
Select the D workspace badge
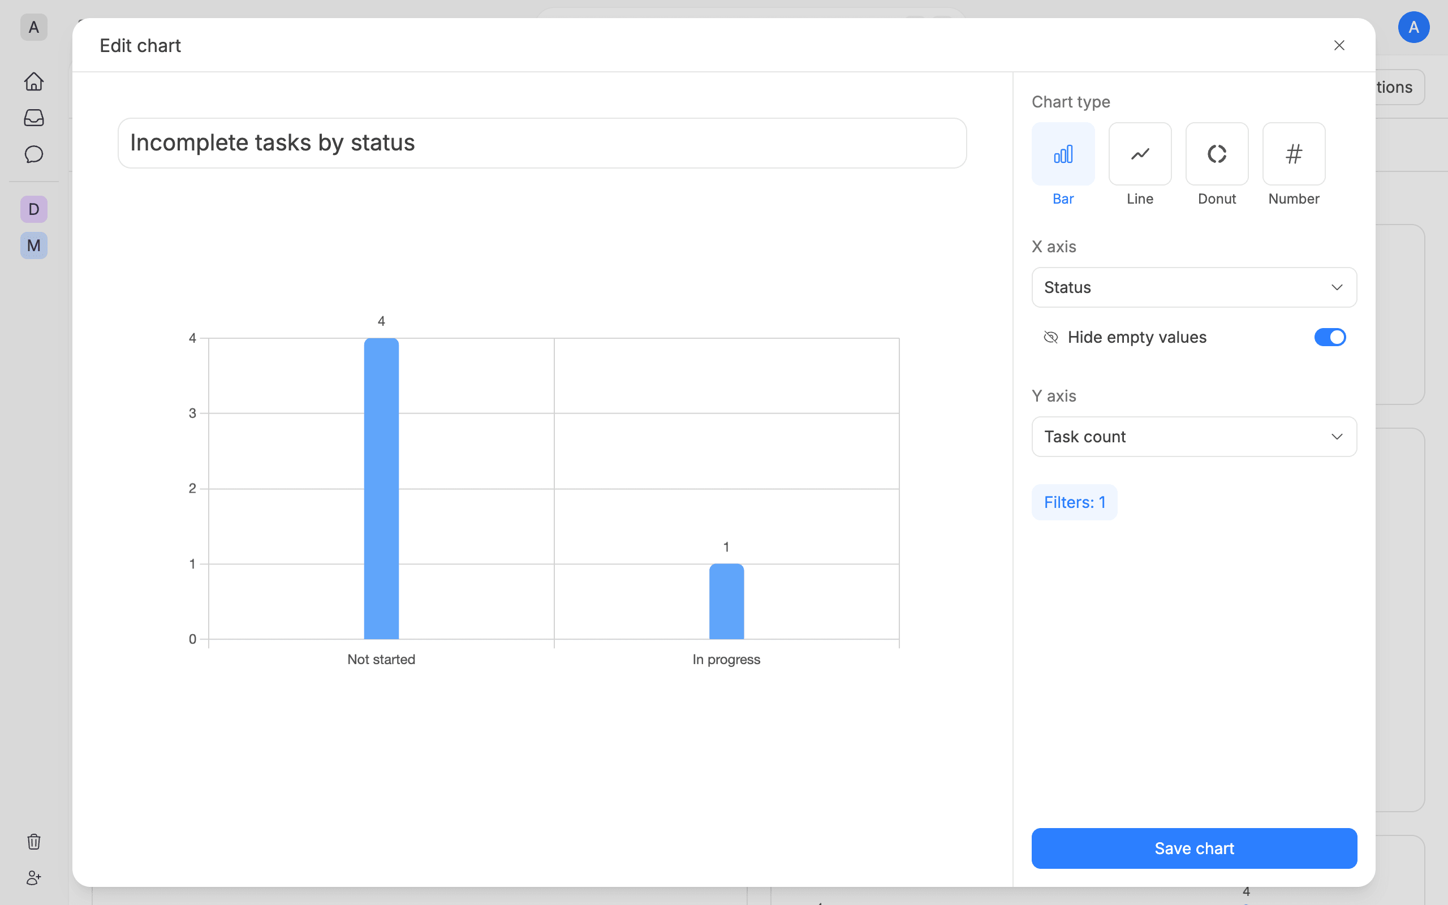pyautogui.click(x=34, y=209)
